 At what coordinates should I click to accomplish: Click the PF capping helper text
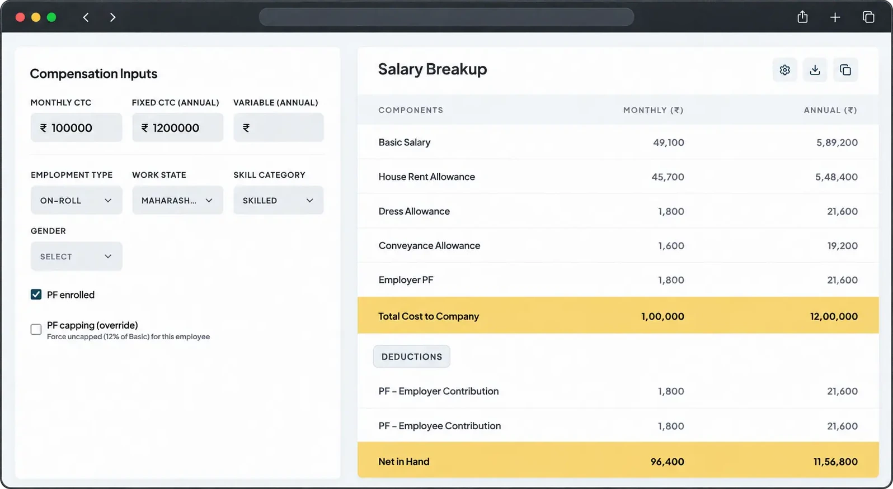[128, 336]
